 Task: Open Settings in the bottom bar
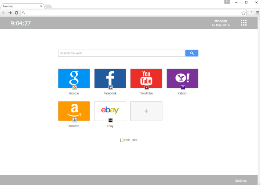click(x=241, y=181)
